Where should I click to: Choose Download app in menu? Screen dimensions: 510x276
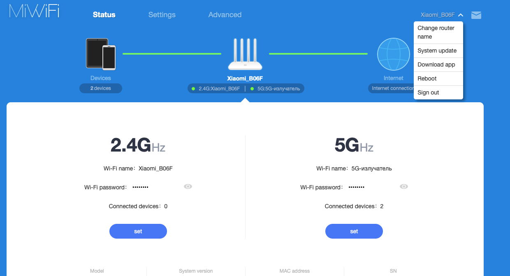pyautogui.click(x=438, y=64)
